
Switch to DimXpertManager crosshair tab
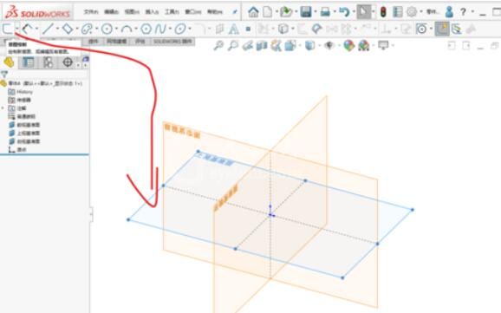tap(68, 62)
